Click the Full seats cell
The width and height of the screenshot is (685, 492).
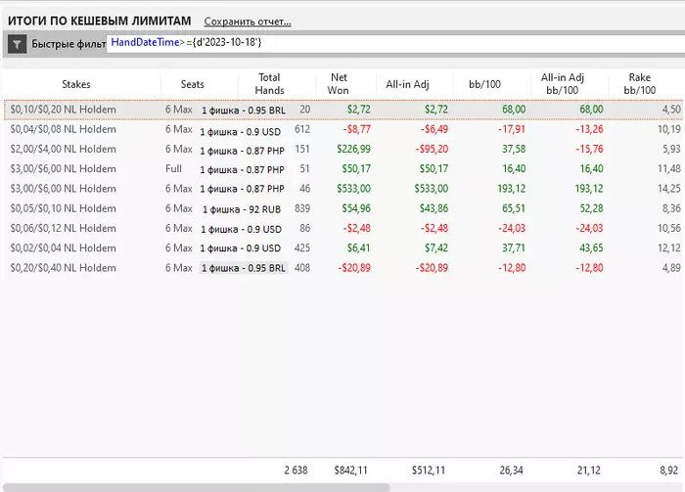pos(173,168)
